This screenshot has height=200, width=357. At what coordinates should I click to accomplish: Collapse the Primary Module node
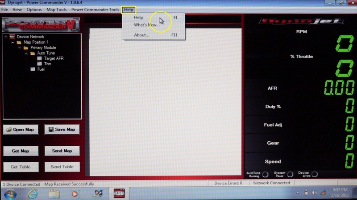(x=20, y=48)
